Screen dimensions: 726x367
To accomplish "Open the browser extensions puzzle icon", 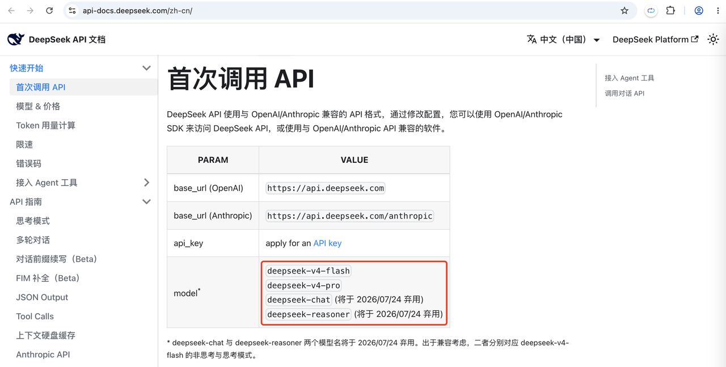I will coord(670,11).
